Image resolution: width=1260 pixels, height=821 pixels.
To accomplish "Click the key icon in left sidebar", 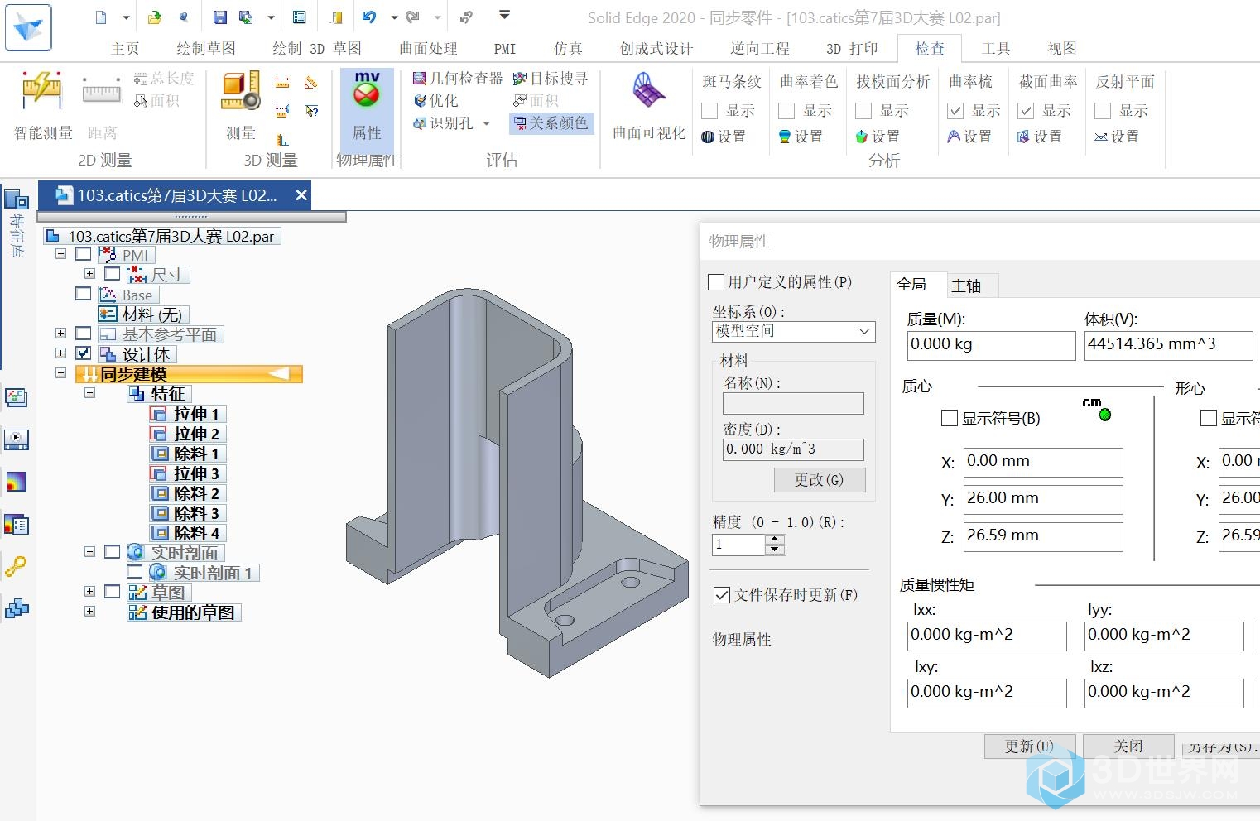I will [x=17, y=566].
